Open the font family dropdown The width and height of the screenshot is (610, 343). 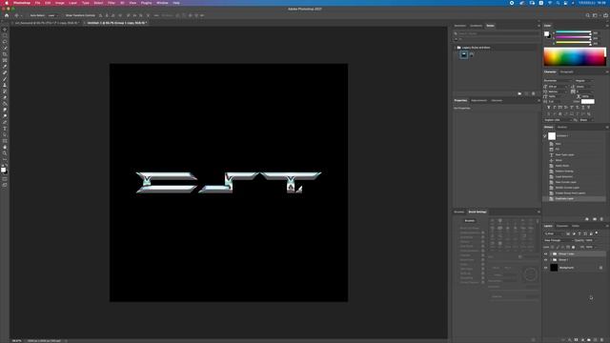click(x=557, y=80)
